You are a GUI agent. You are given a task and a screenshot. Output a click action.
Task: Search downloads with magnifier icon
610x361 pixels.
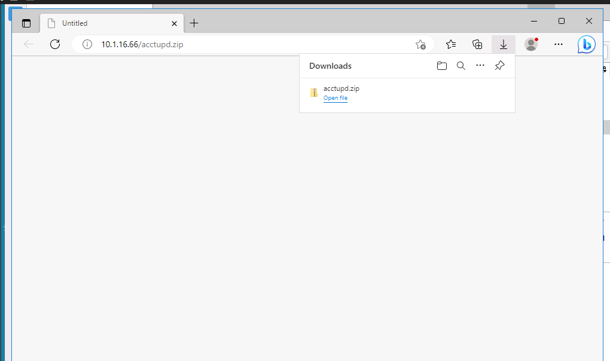(x=461, y=66)
